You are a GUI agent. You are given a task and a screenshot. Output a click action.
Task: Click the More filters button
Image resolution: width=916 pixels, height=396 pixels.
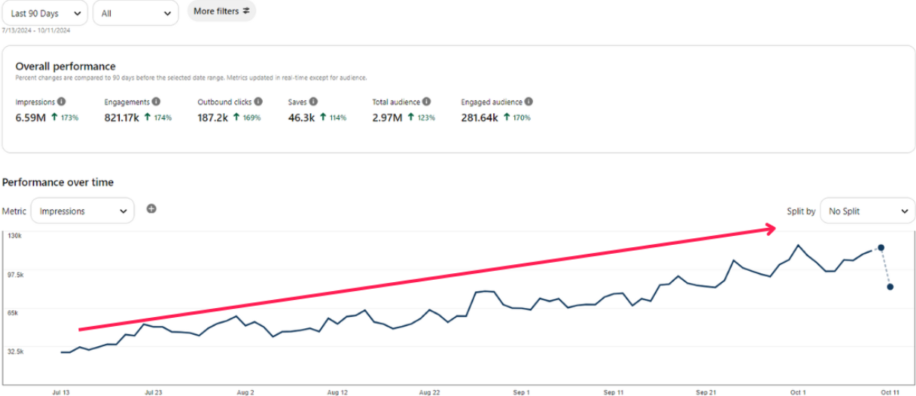[x=222, y=11]
